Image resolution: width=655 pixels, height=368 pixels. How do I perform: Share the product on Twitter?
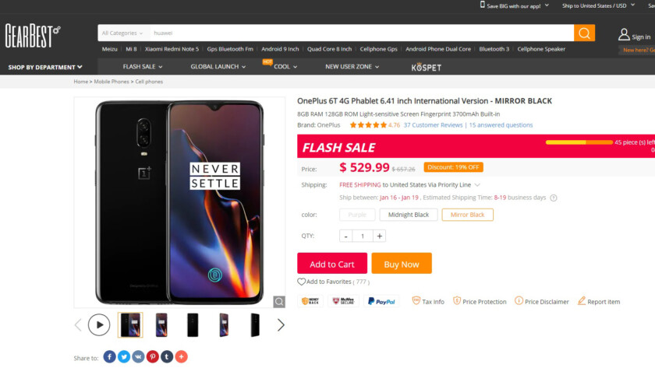pyautogui.click(x=124, y=357)
